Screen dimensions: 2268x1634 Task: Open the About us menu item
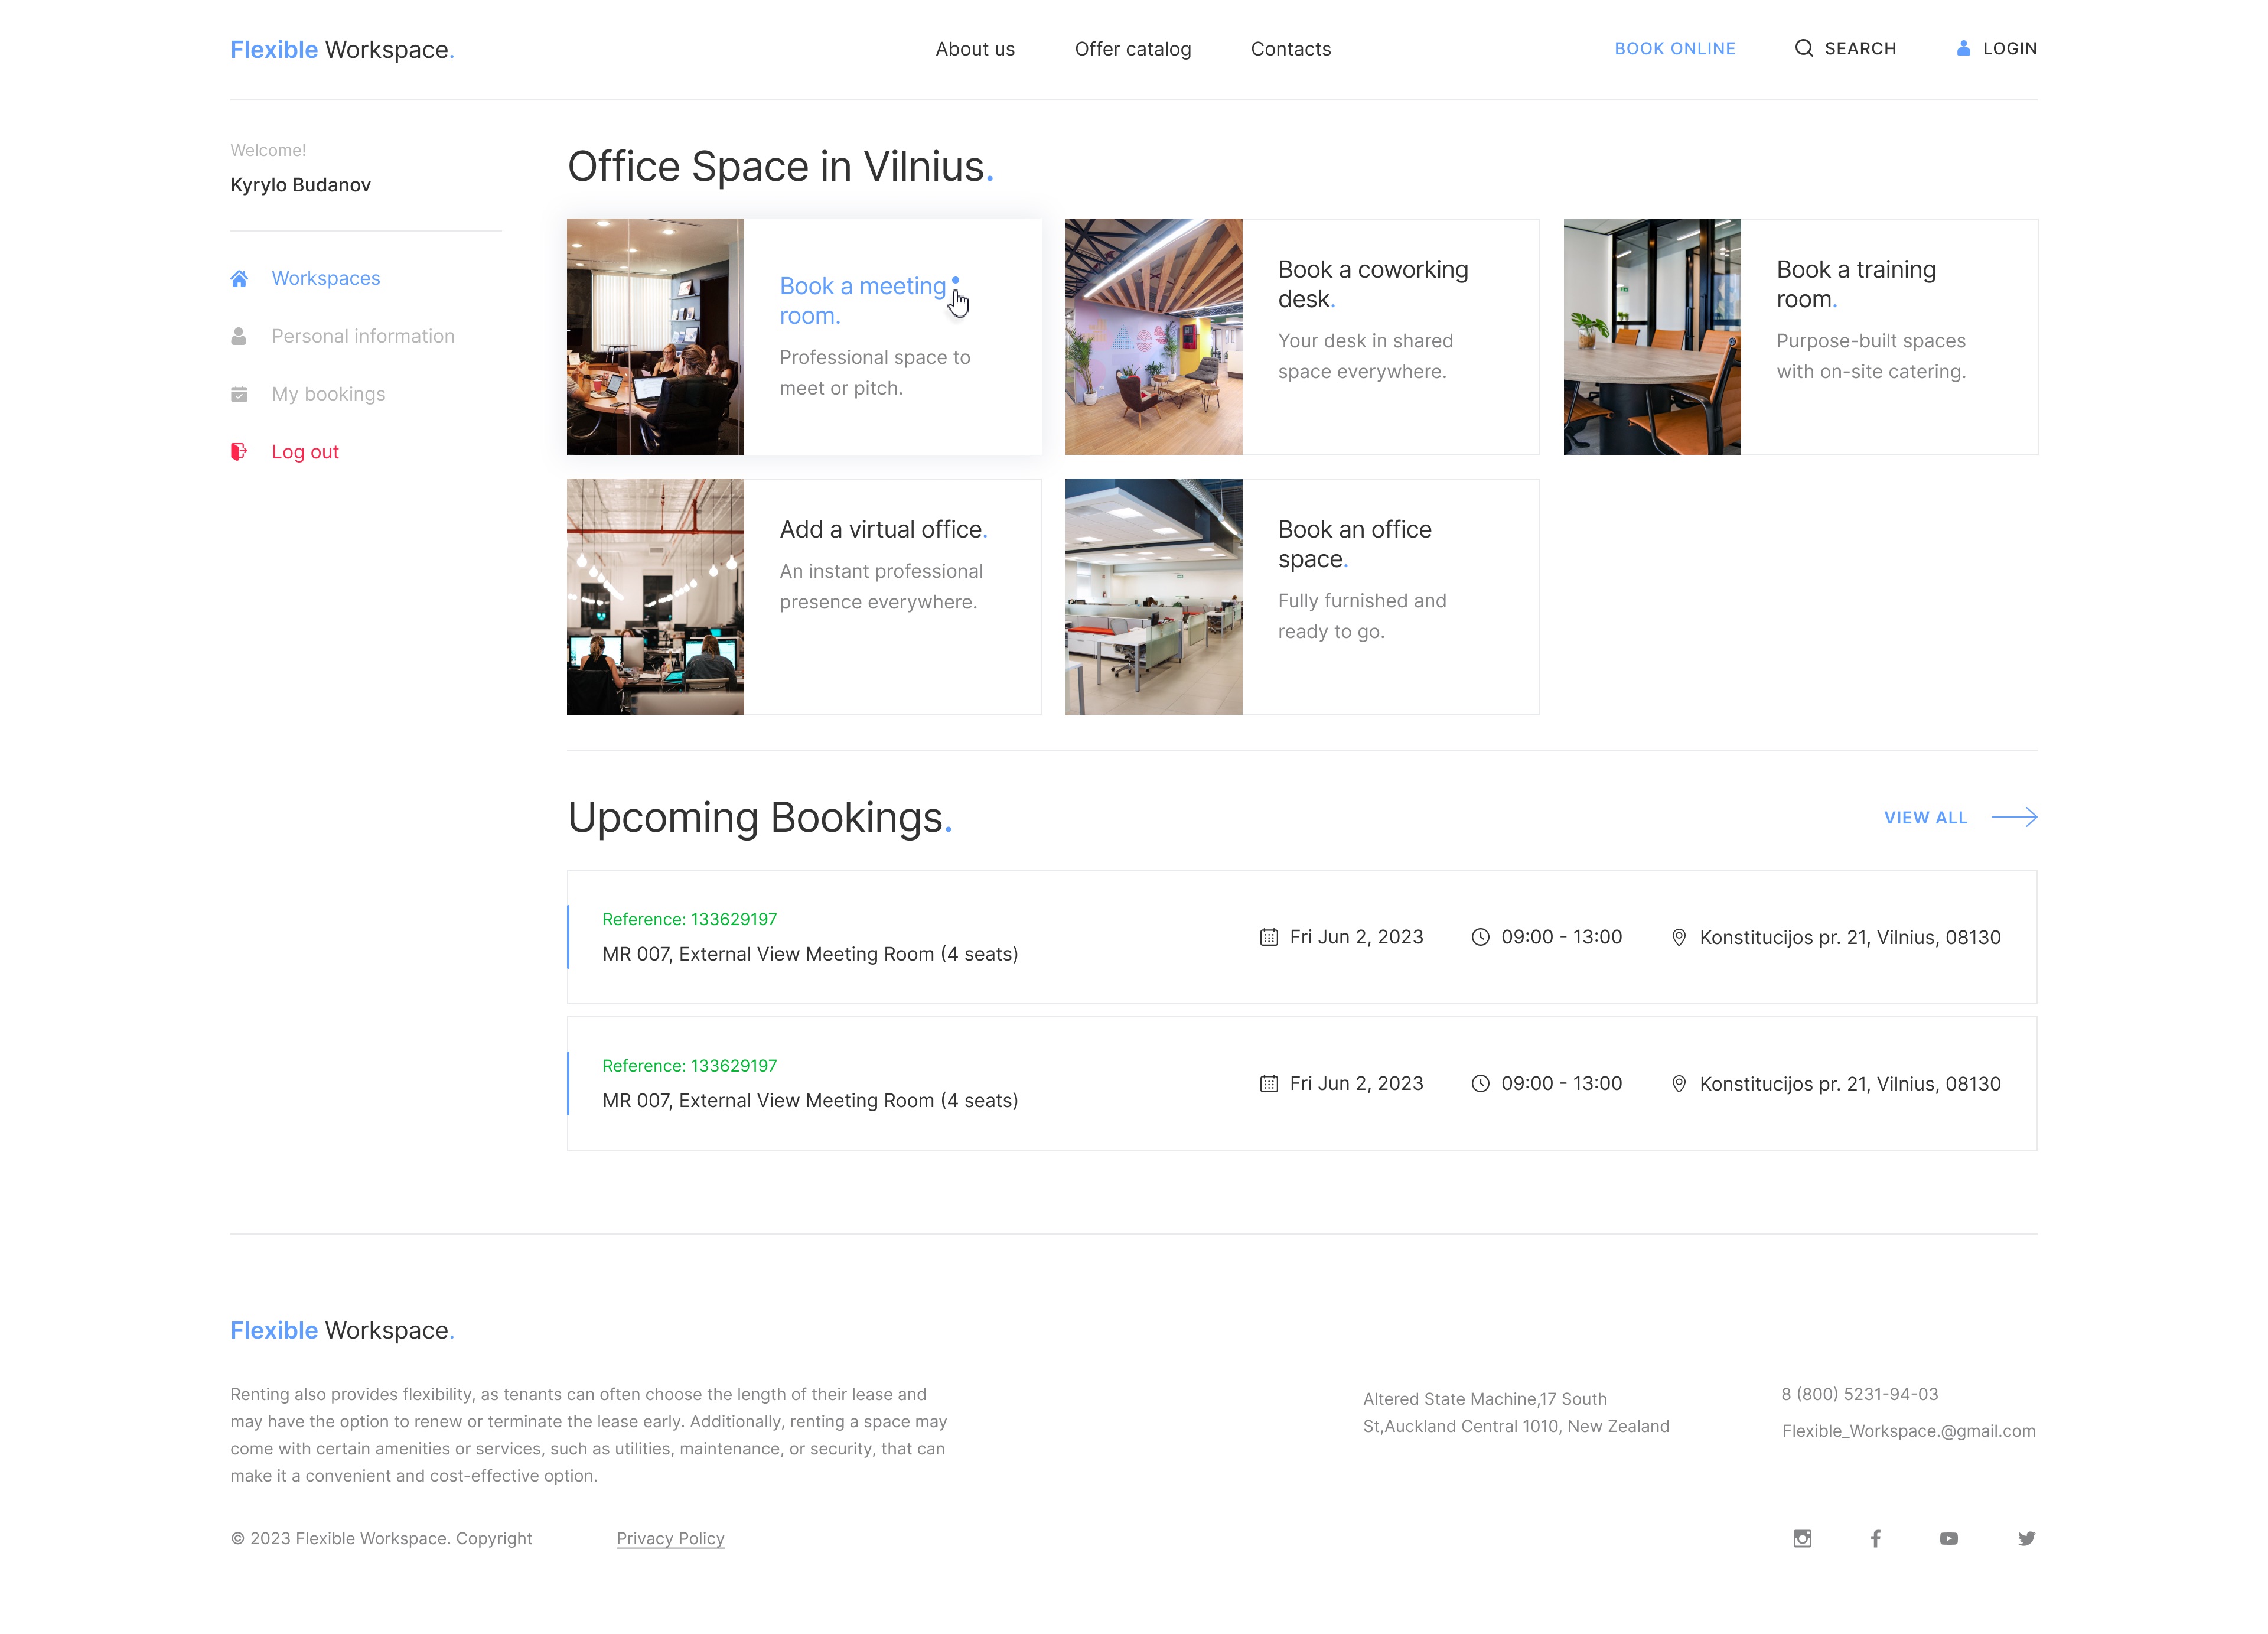[x=976, y=47]
